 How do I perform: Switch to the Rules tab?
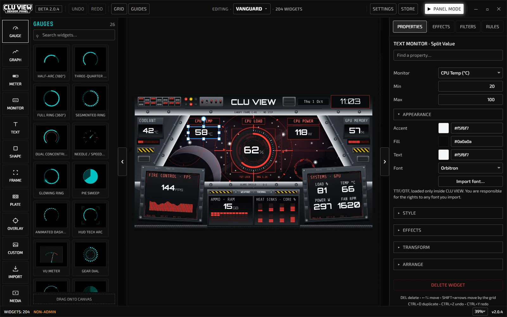click(492, 27)
